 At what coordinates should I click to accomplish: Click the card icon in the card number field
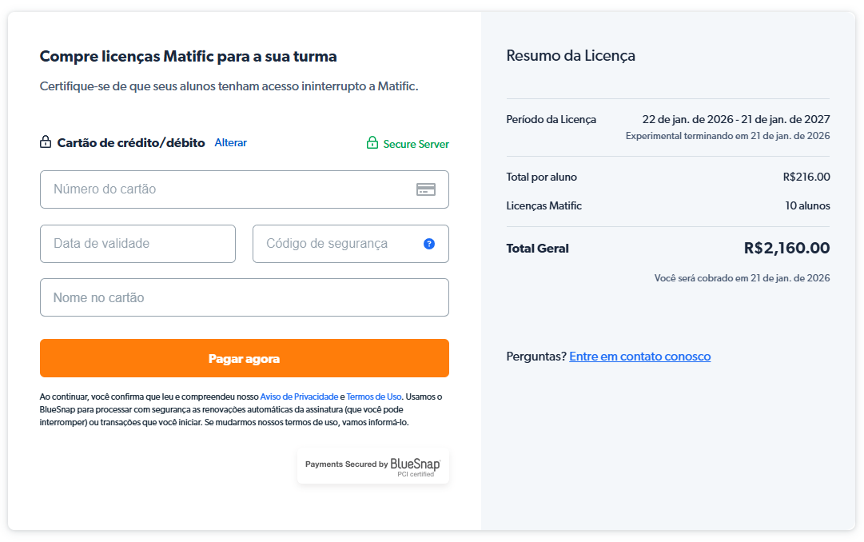pyautogui.click(x=425, y=189)
